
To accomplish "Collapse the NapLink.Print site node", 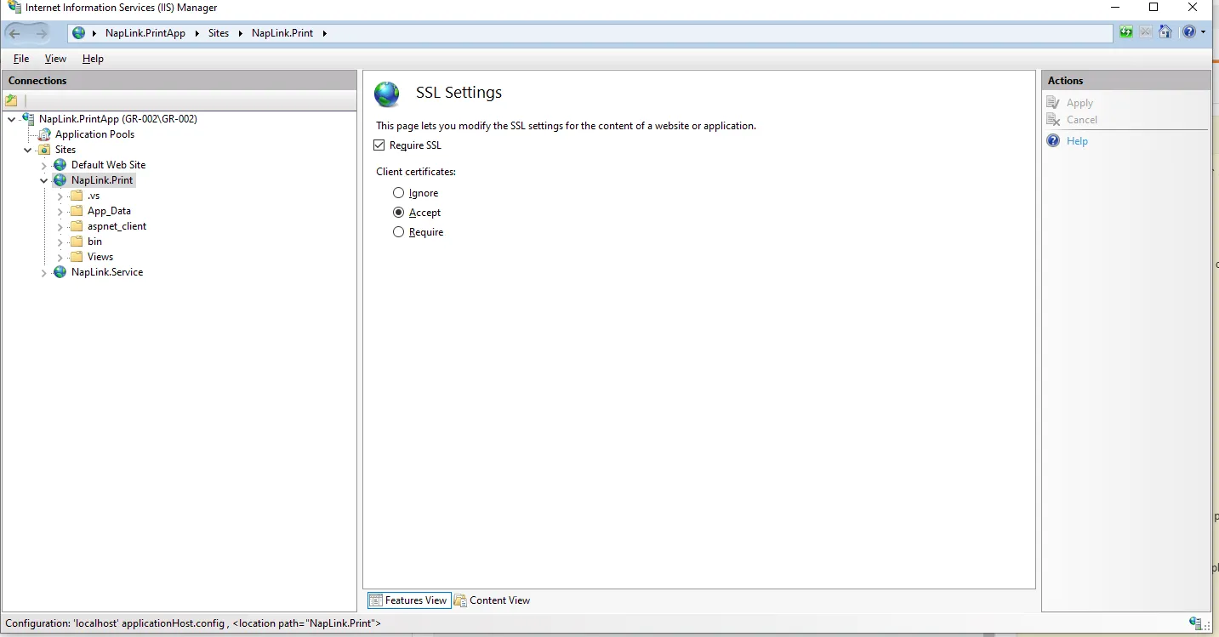I will pyautogui.click(x=43, y=180).
